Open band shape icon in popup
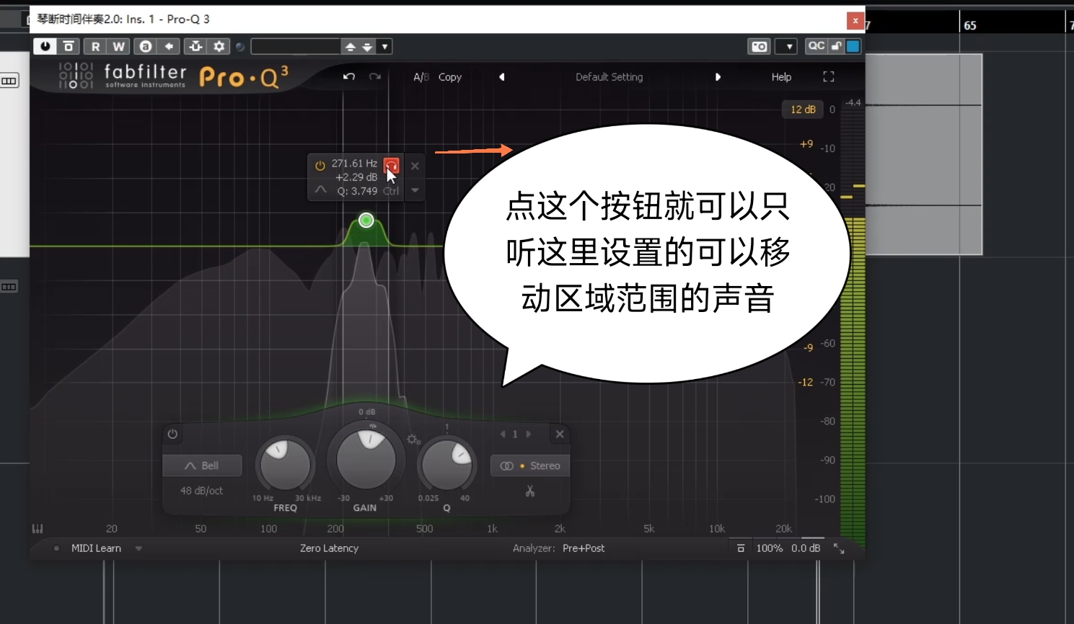Viewport: 1074px width, 624px height. (320, 190)
